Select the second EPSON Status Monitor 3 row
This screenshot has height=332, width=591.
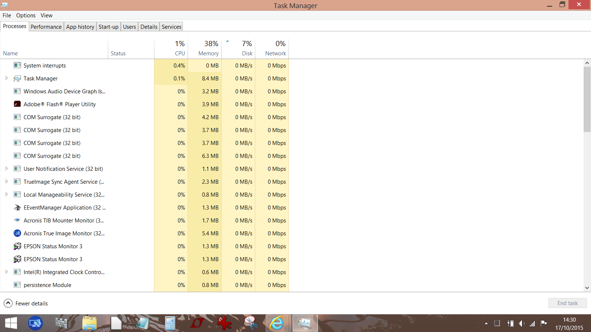[144, 259]
